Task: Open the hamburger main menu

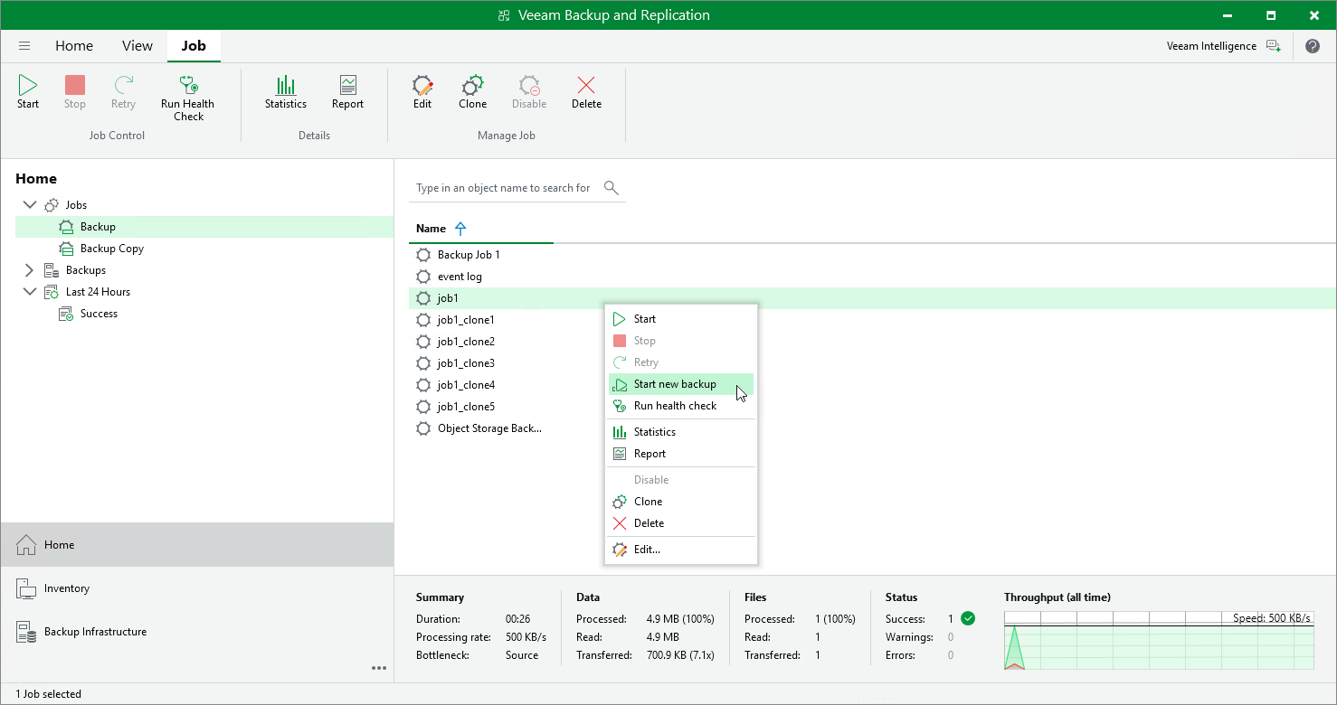Action: (24, 46)
